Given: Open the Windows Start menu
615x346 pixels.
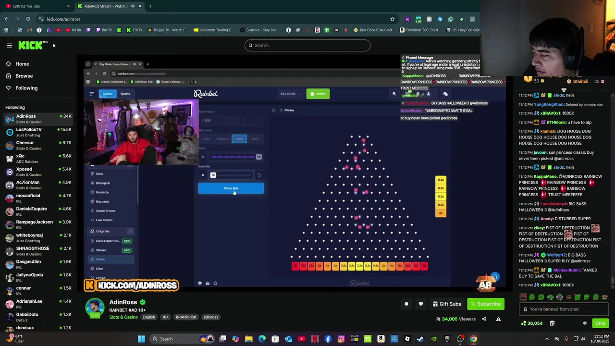Looking at the screenshot, I should pyautogui.click(x=142, y=339).
